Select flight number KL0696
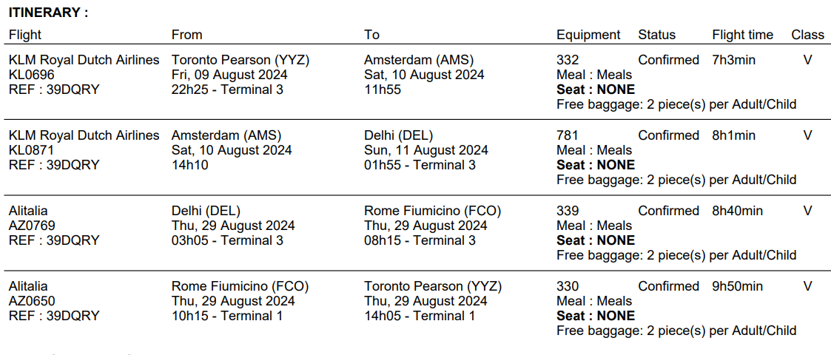The image size is (831, 355). (32, 75)
